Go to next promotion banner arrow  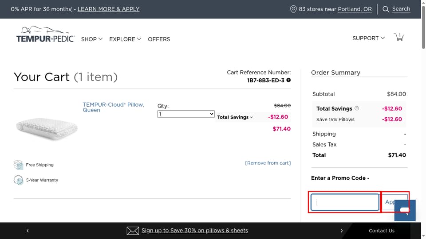tap(342, 231)
